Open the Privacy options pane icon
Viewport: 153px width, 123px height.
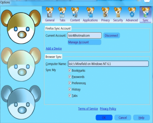click(x=105, y=14)
